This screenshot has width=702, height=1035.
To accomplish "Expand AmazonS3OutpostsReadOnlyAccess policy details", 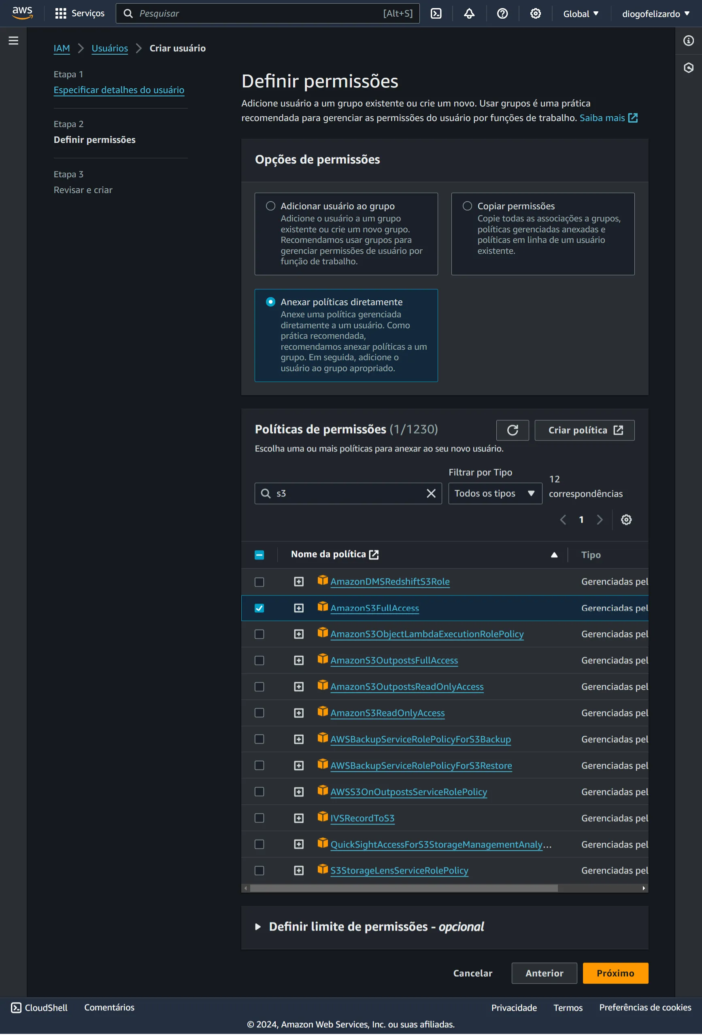I will tap(298, 687).
